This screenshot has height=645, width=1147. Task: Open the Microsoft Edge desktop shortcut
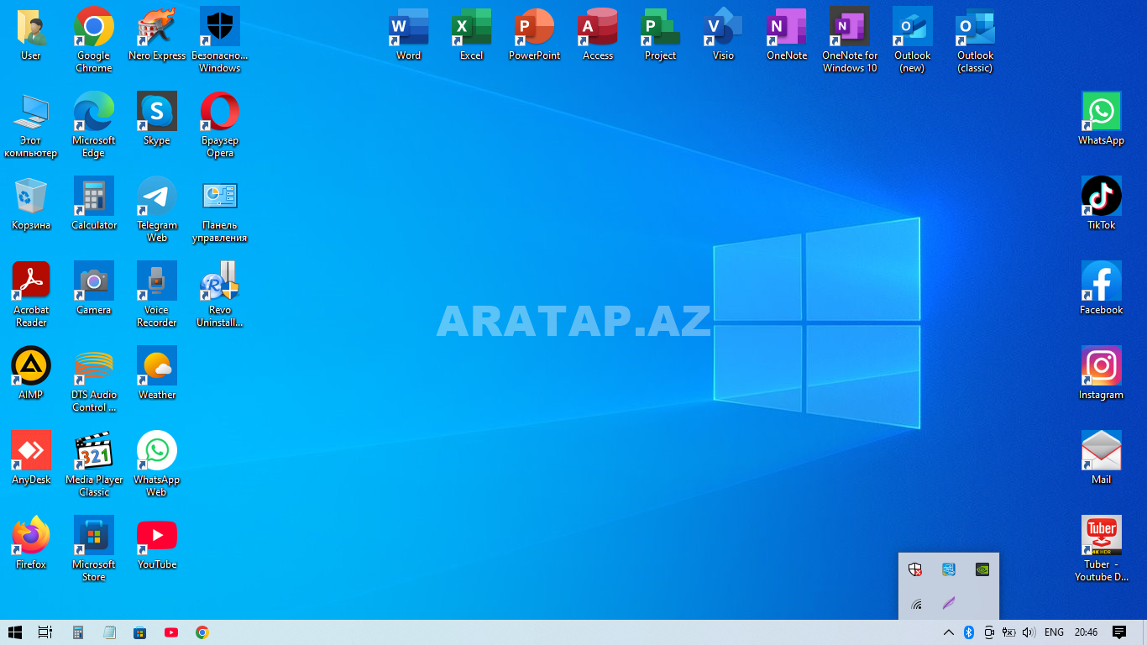(x=94, y=124)
